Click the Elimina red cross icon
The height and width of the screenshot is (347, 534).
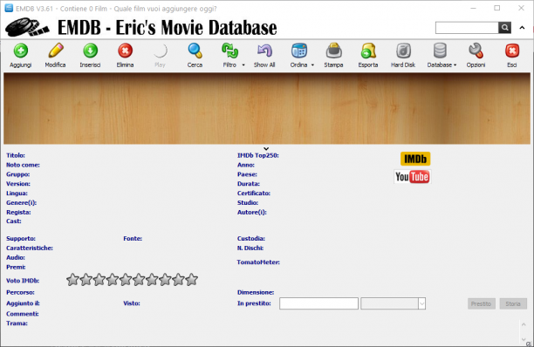(125, 51)
